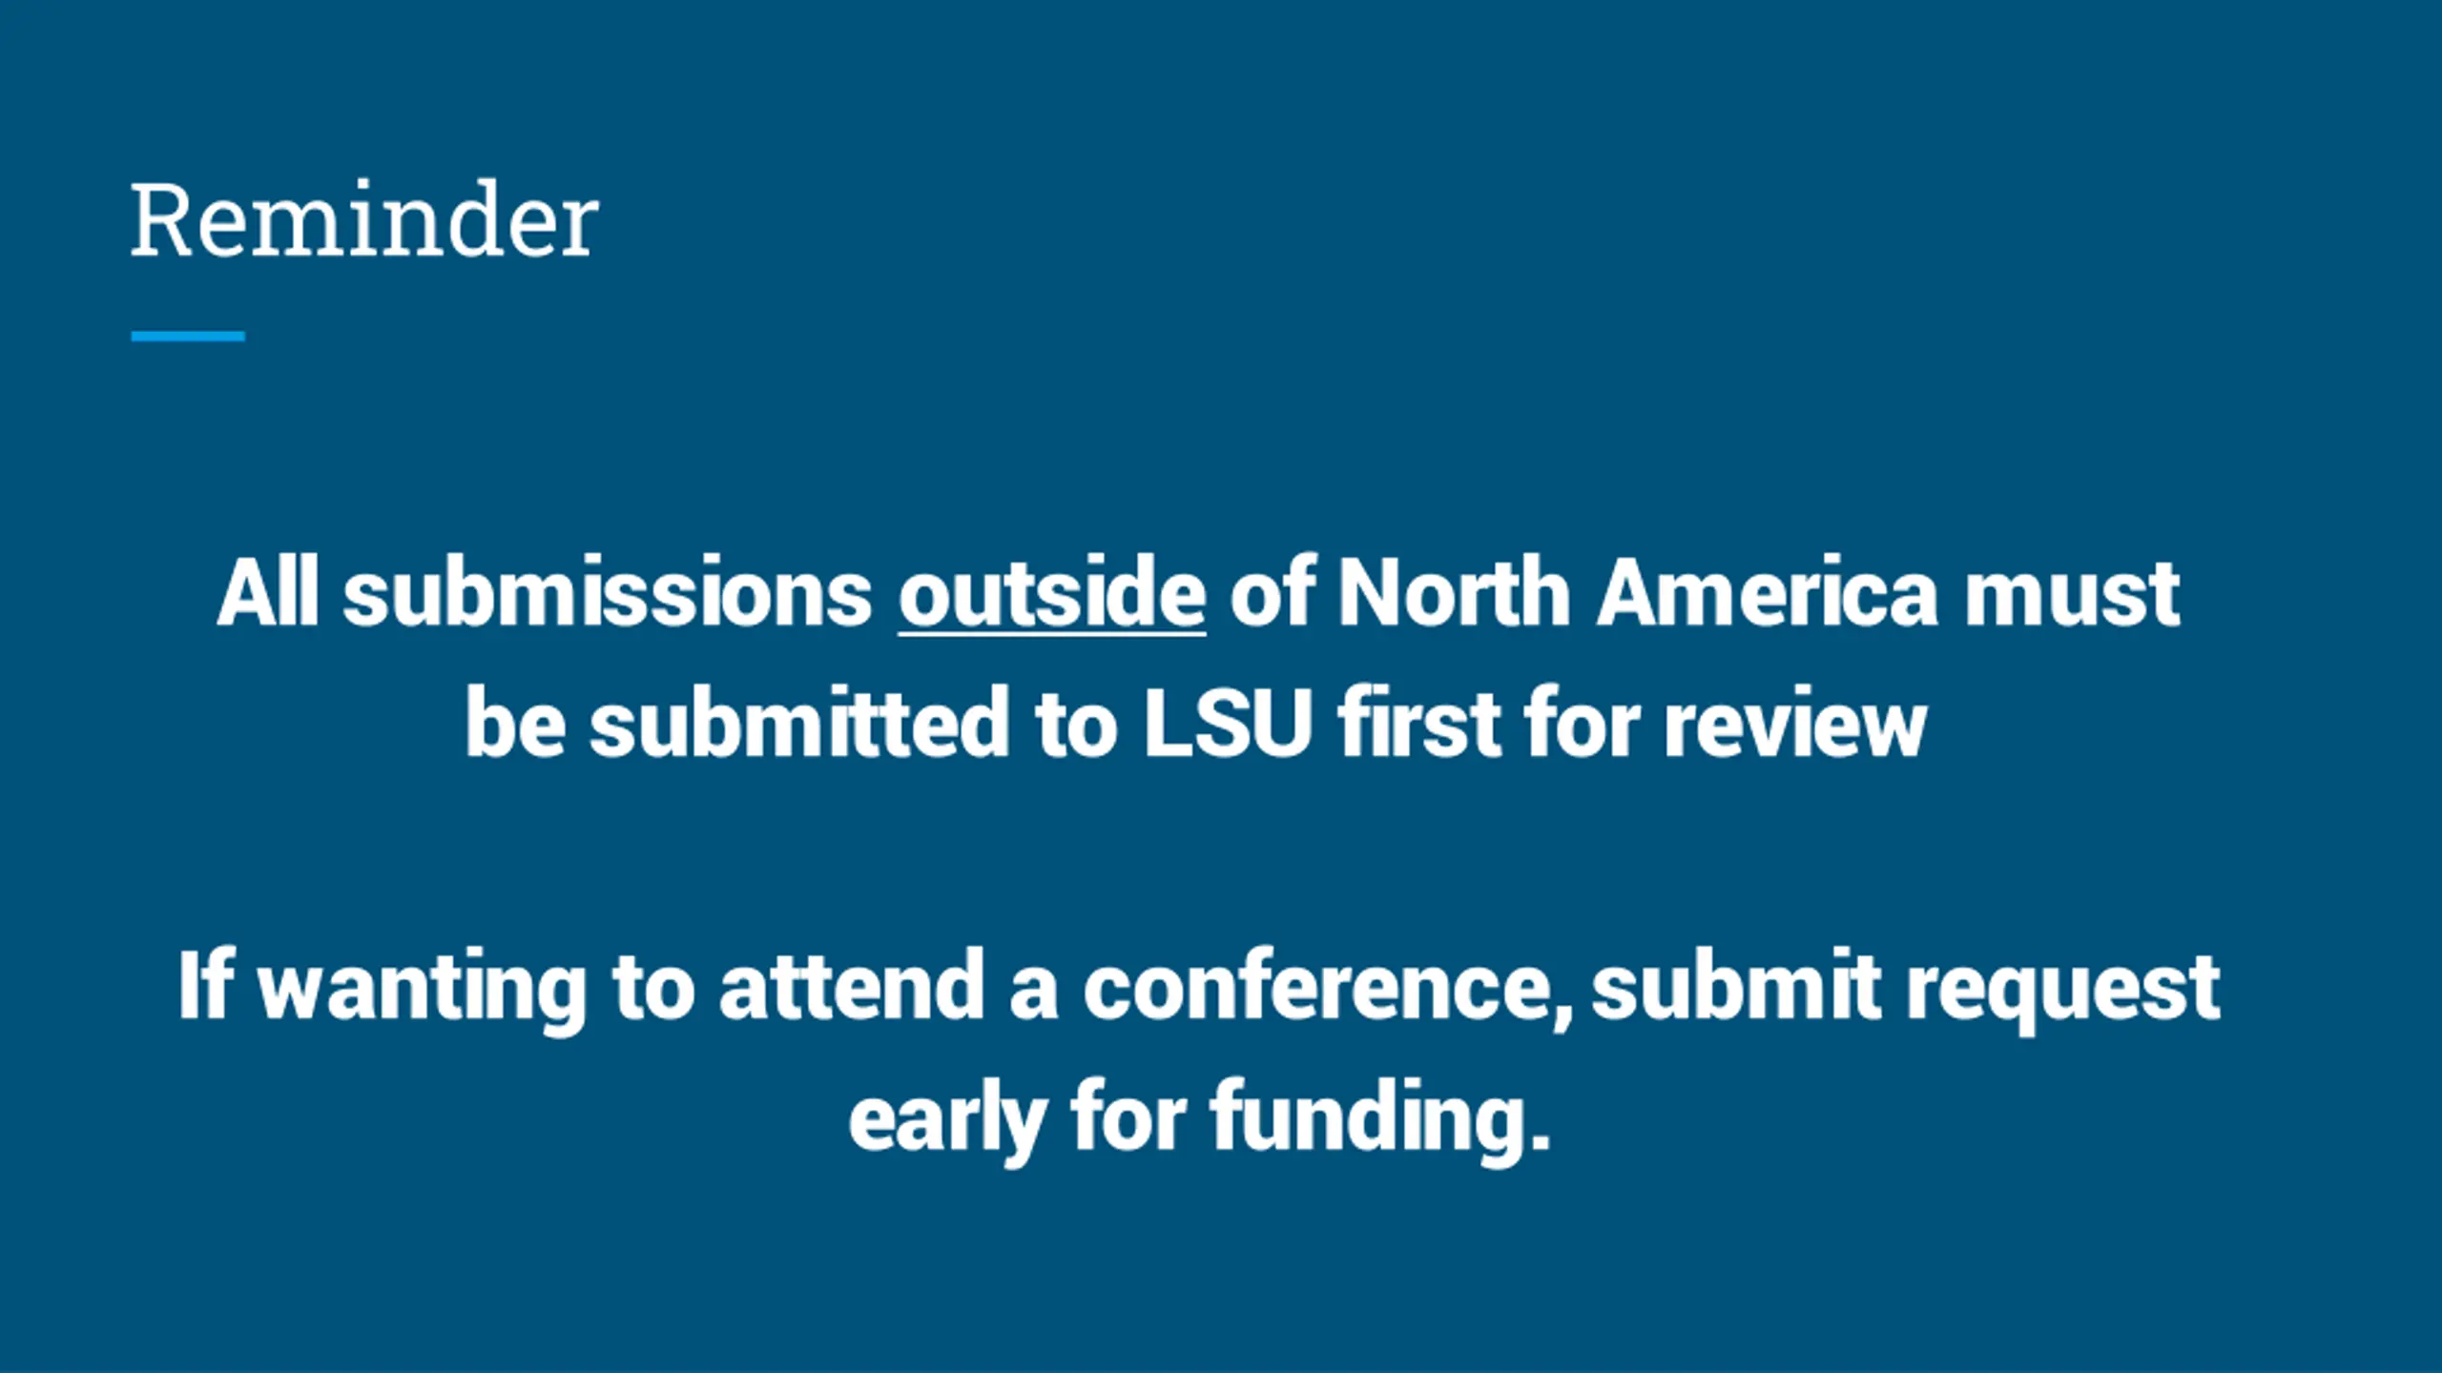Click the words North America

click(x=1638, y=593)
